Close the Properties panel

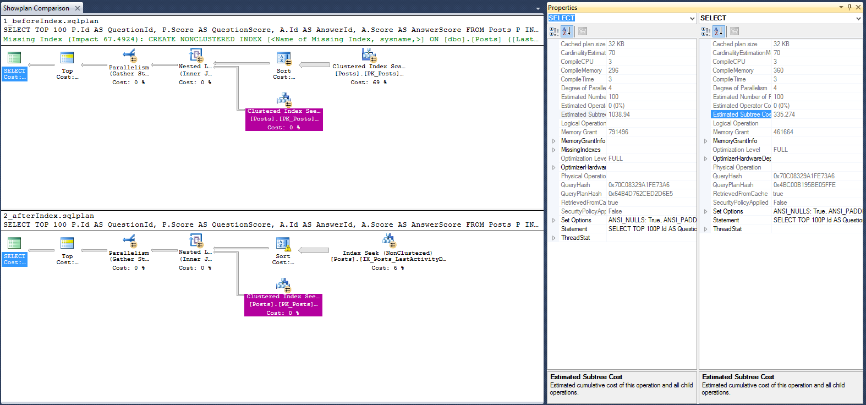(x=858, y=7)
